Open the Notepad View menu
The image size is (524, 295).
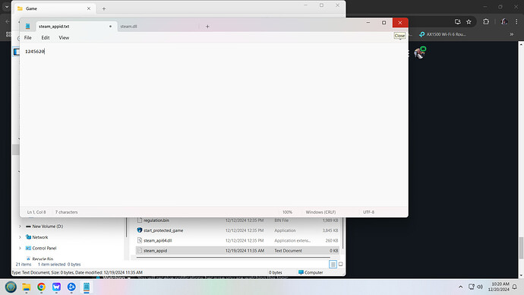pyautogui.click(x=64, y=38)
